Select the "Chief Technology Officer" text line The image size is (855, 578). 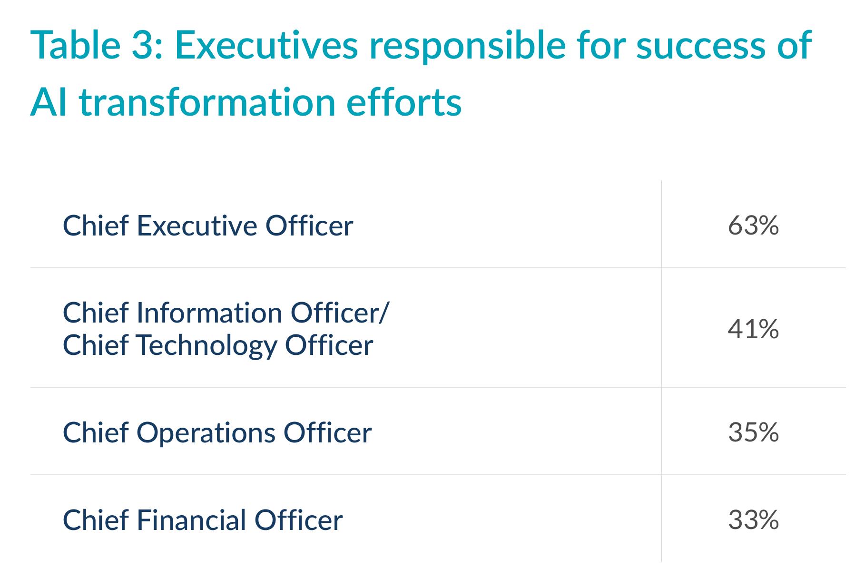click(218, 345)
